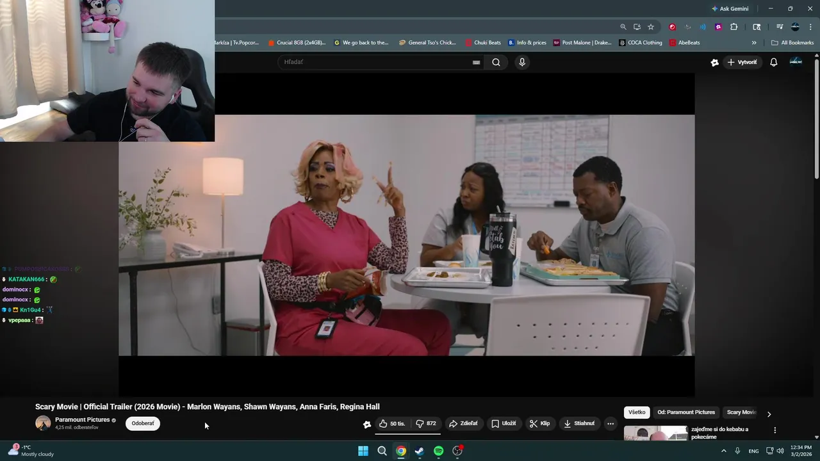Image resolution: width=820 pixels, height=461 pixels.
Task: Click the Vytvoriť create button
Action: (x=742, y=62)
